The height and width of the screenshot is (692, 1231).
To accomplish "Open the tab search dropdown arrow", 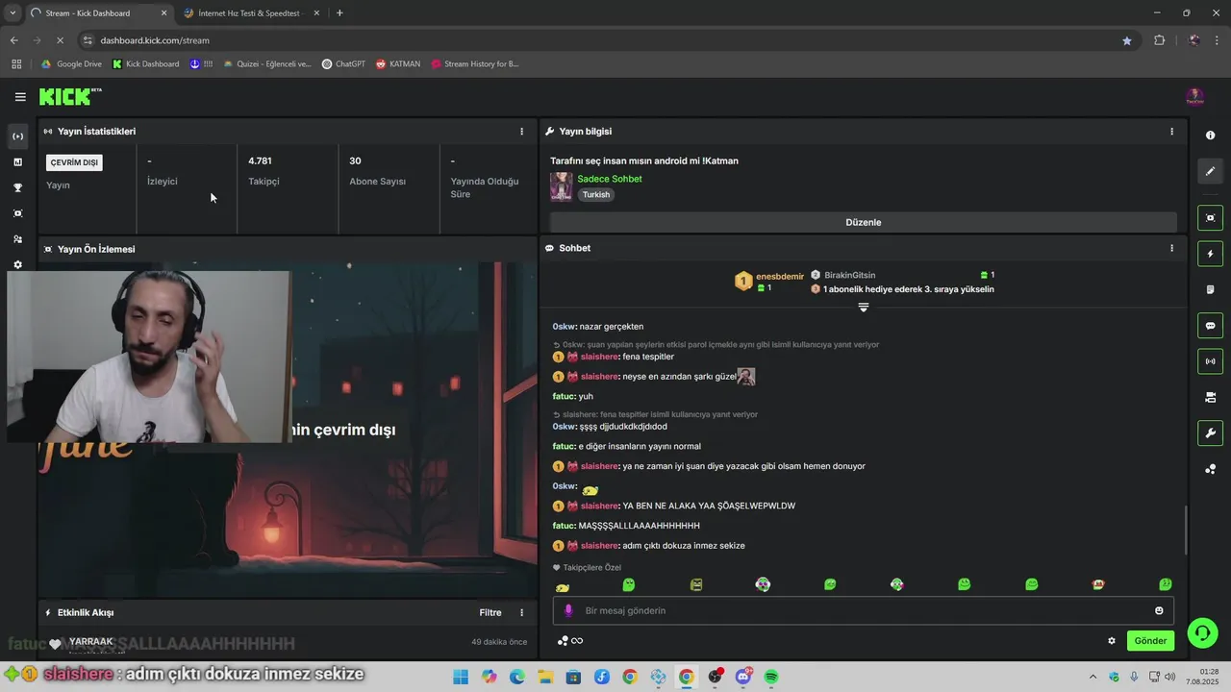I will 13,13.
